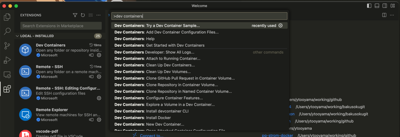Run Dev Containers: Add Dev Container Configuration Files
400x137 pixels.
coord(199,32)
